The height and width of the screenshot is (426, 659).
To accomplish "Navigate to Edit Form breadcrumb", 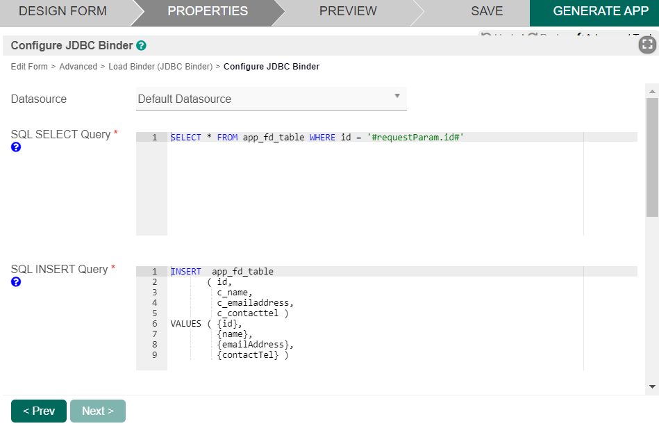I will (29, 67).
